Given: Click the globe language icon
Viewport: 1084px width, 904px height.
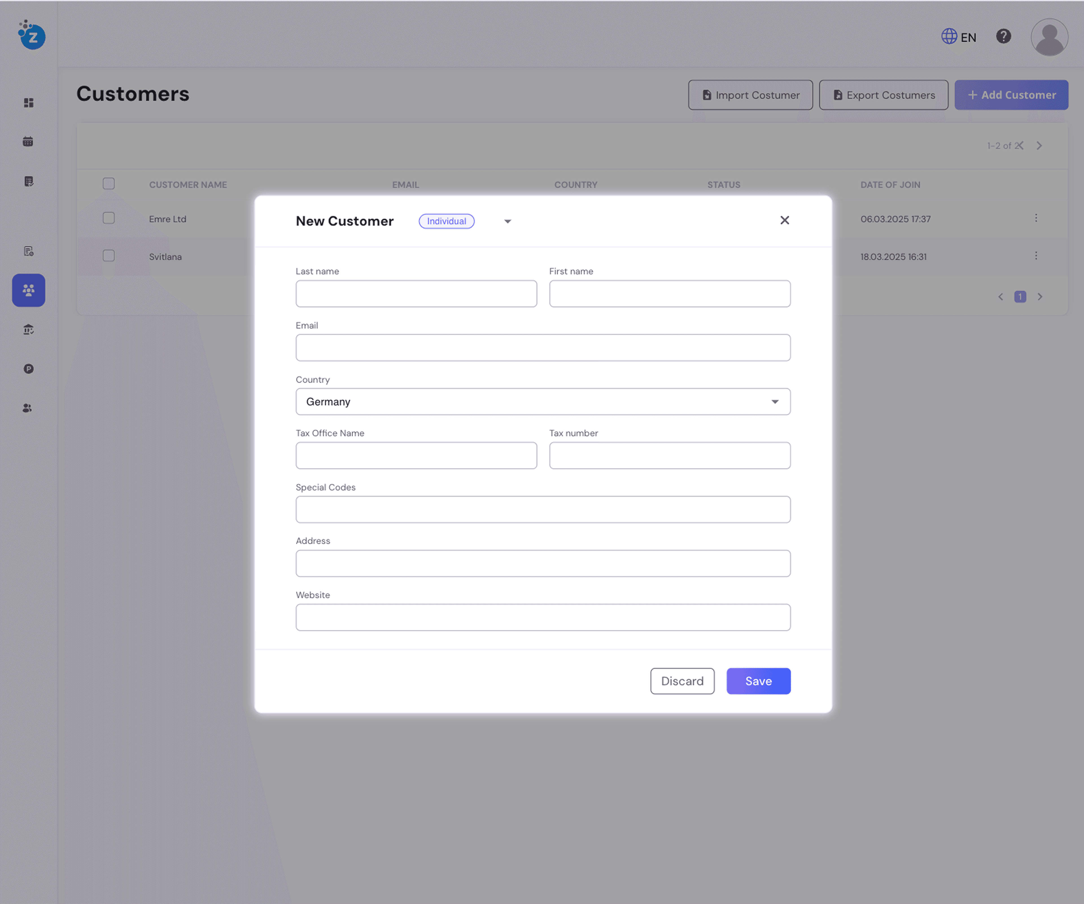Looking at the screenshot, I should [x=949, y=37].
